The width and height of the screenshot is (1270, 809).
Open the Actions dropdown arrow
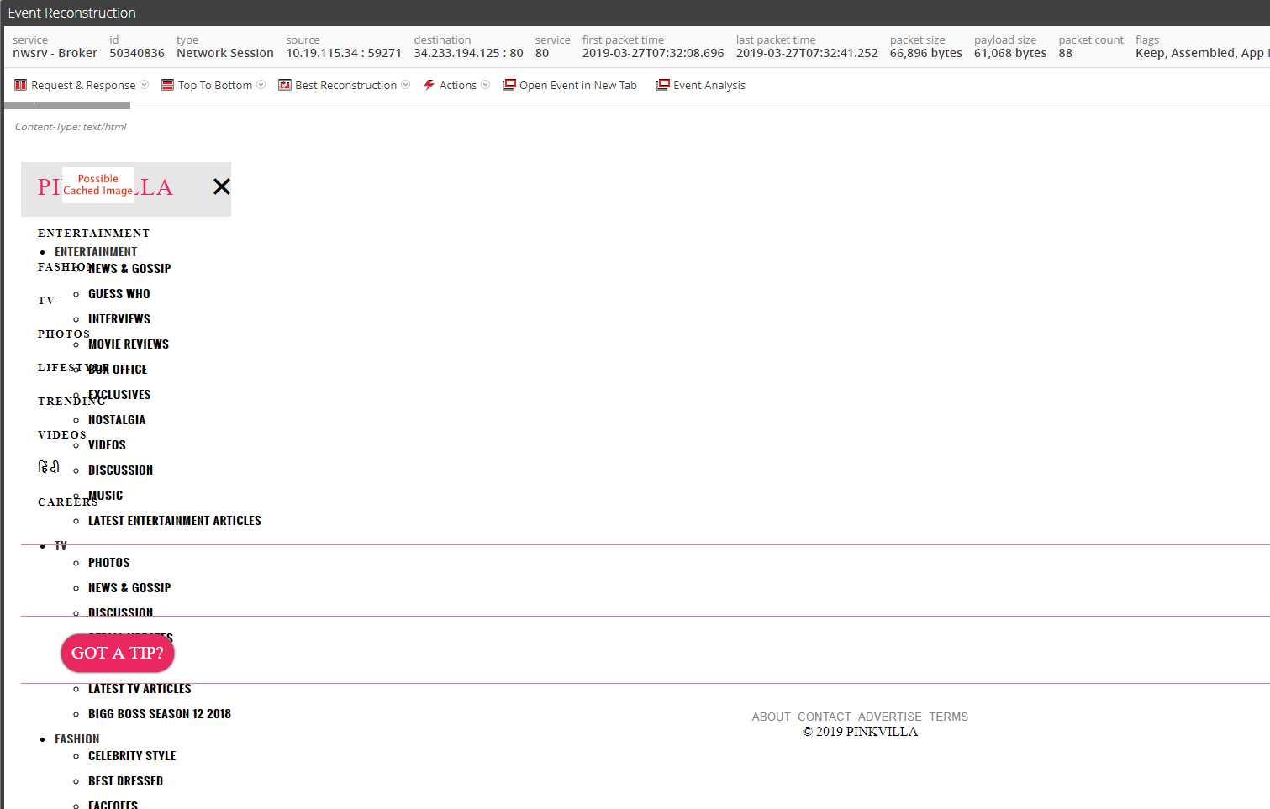[x=486, y=85]
